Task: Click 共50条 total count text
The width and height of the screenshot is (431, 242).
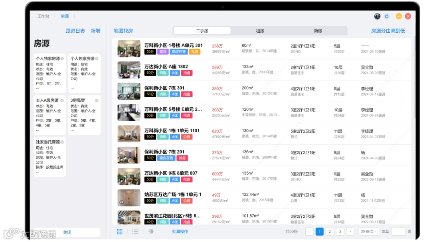Action: tap(292, 232)
